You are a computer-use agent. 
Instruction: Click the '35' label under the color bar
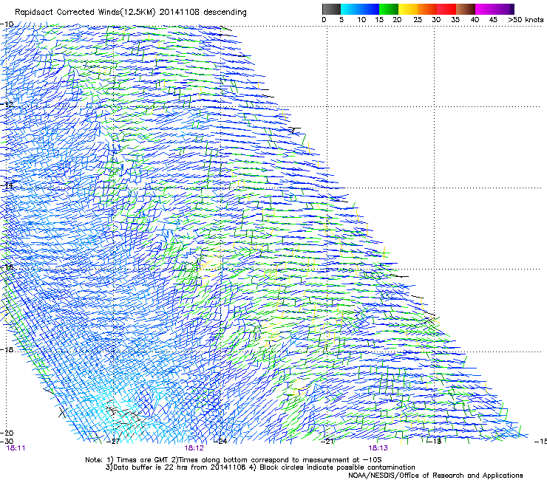pyautogui.click(x=455, y=20)
